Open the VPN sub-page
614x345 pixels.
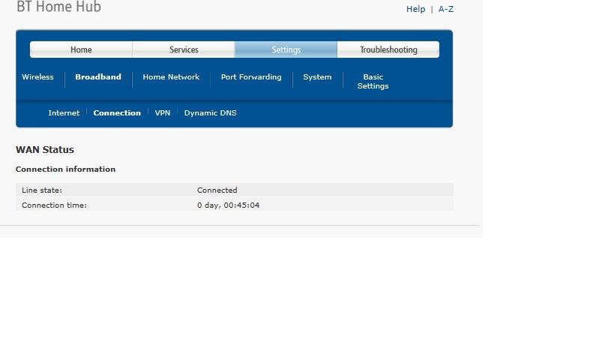[x=163, y=112]
